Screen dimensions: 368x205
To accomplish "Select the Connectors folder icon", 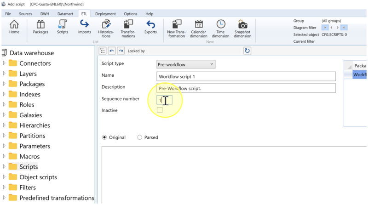I will [13, 63].
